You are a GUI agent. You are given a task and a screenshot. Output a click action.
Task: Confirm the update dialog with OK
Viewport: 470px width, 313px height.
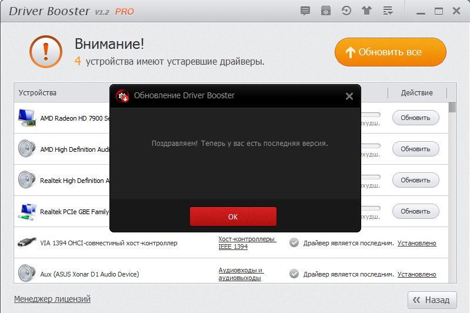[233, 217]
